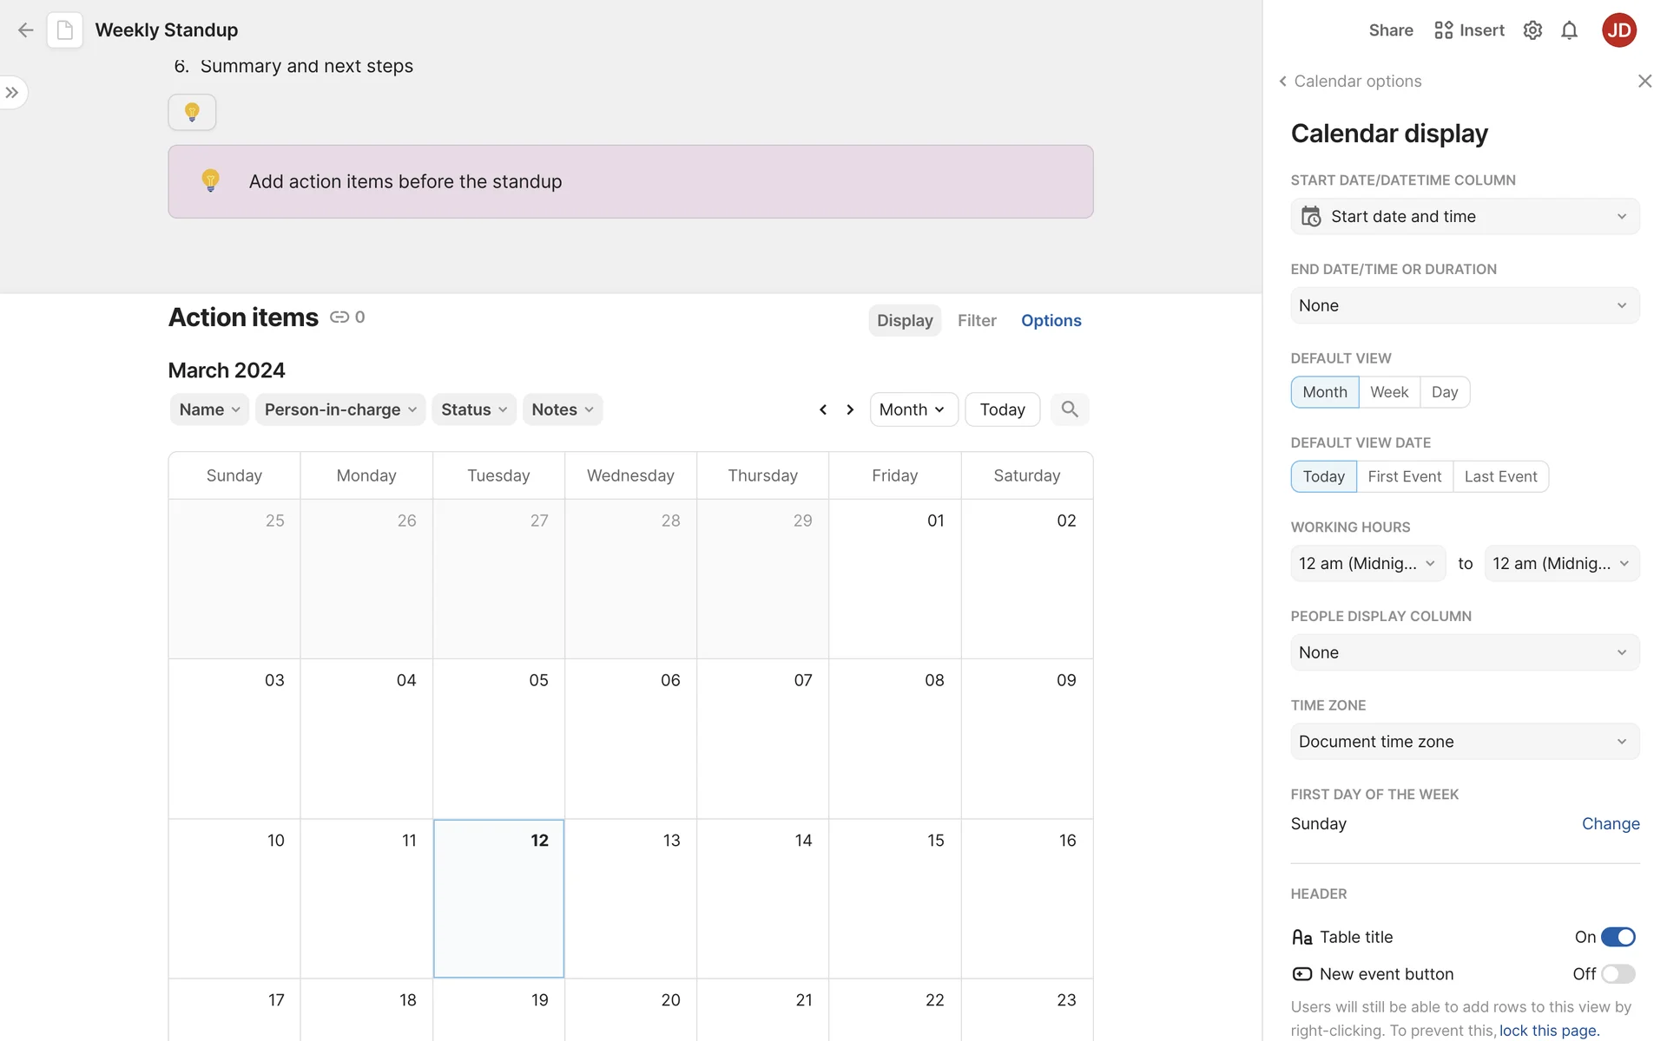Viewport: 1667px width, 1041px height.
Task: Click Change link for first day of week
Action: [1611, 824]
